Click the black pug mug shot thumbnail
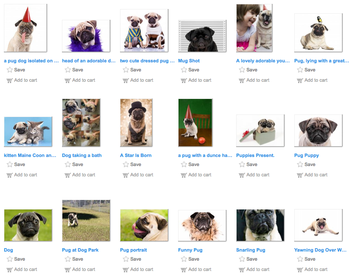 [x=202, y=36]
